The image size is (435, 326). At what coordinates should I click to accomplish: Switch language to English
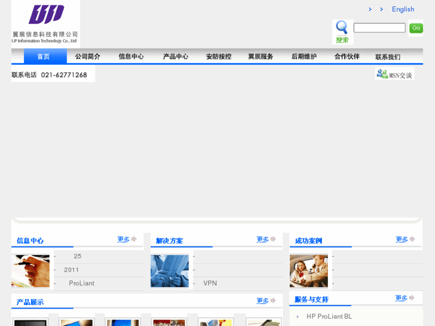[403, 9]
